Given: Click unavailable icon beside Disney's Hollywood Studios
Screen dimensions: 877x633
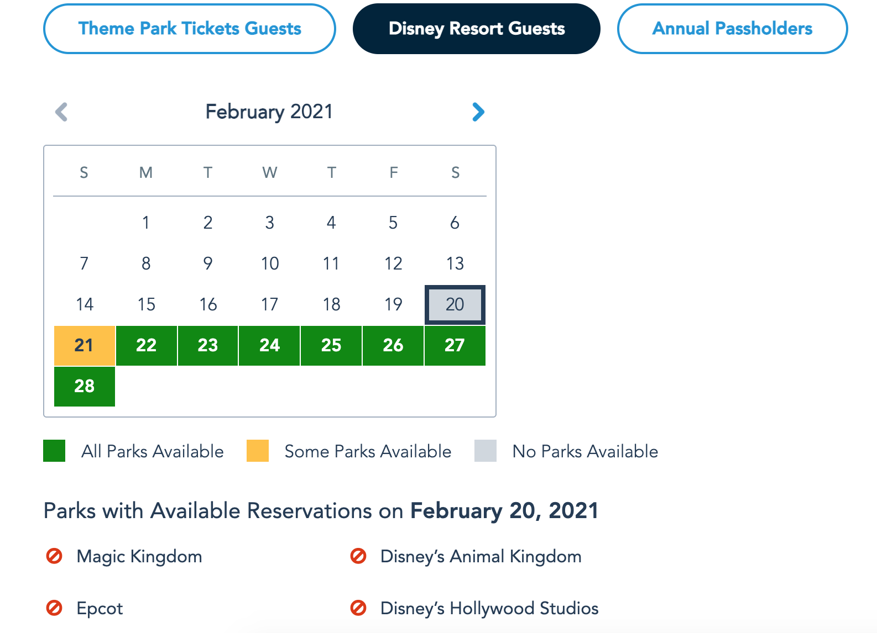Looking at the screenshot, I should [x=358, y=608].
